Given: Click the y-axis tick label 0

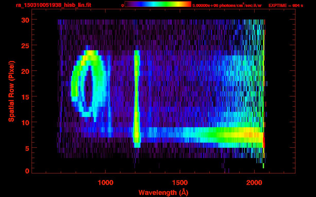Looking at the screenshot, I should tap(27, 171).
